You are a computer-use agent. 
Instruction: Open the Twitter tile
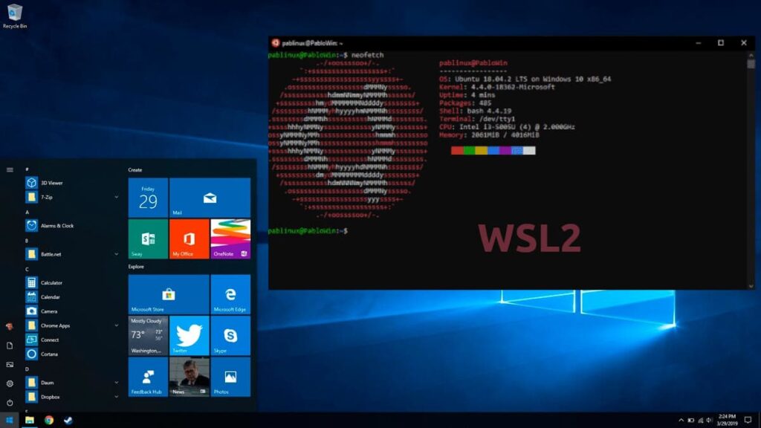[x=188, y=336]
